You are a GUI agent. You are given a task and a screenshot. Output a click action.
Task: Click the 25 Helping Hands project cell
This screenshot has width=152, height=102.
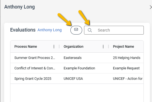127,58
